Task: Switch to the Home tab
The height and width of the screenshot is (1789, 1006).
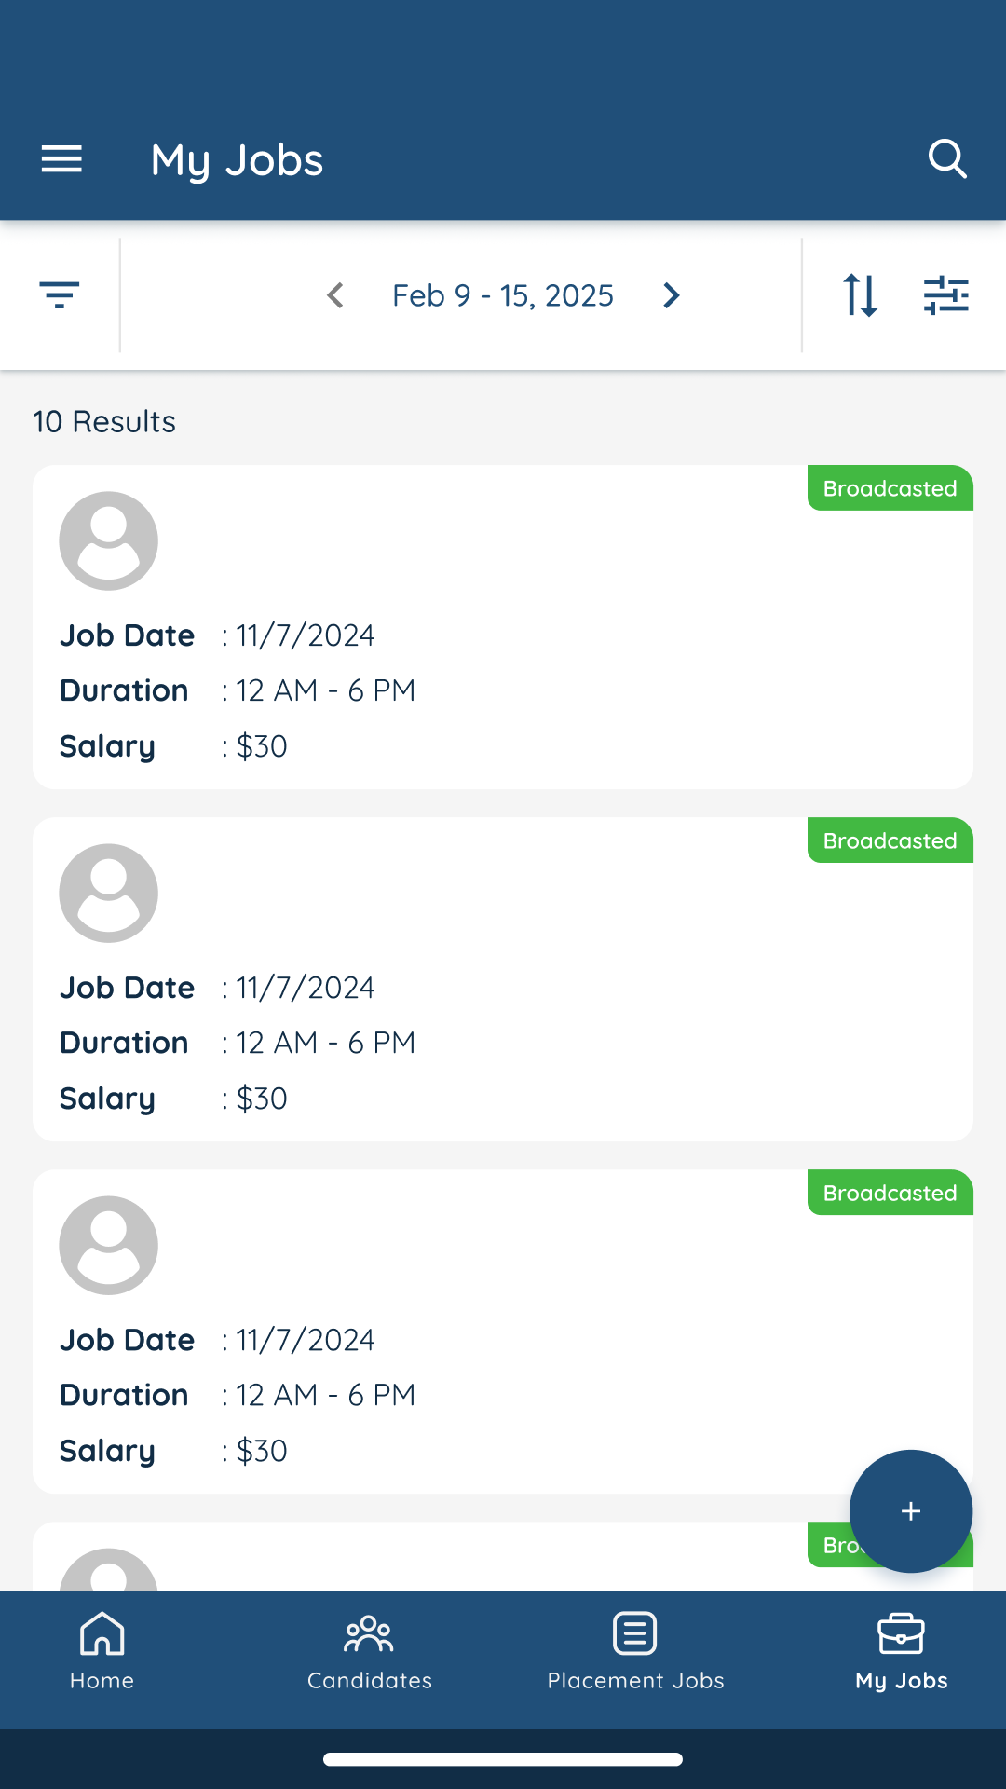Action: coord(102,1652)
